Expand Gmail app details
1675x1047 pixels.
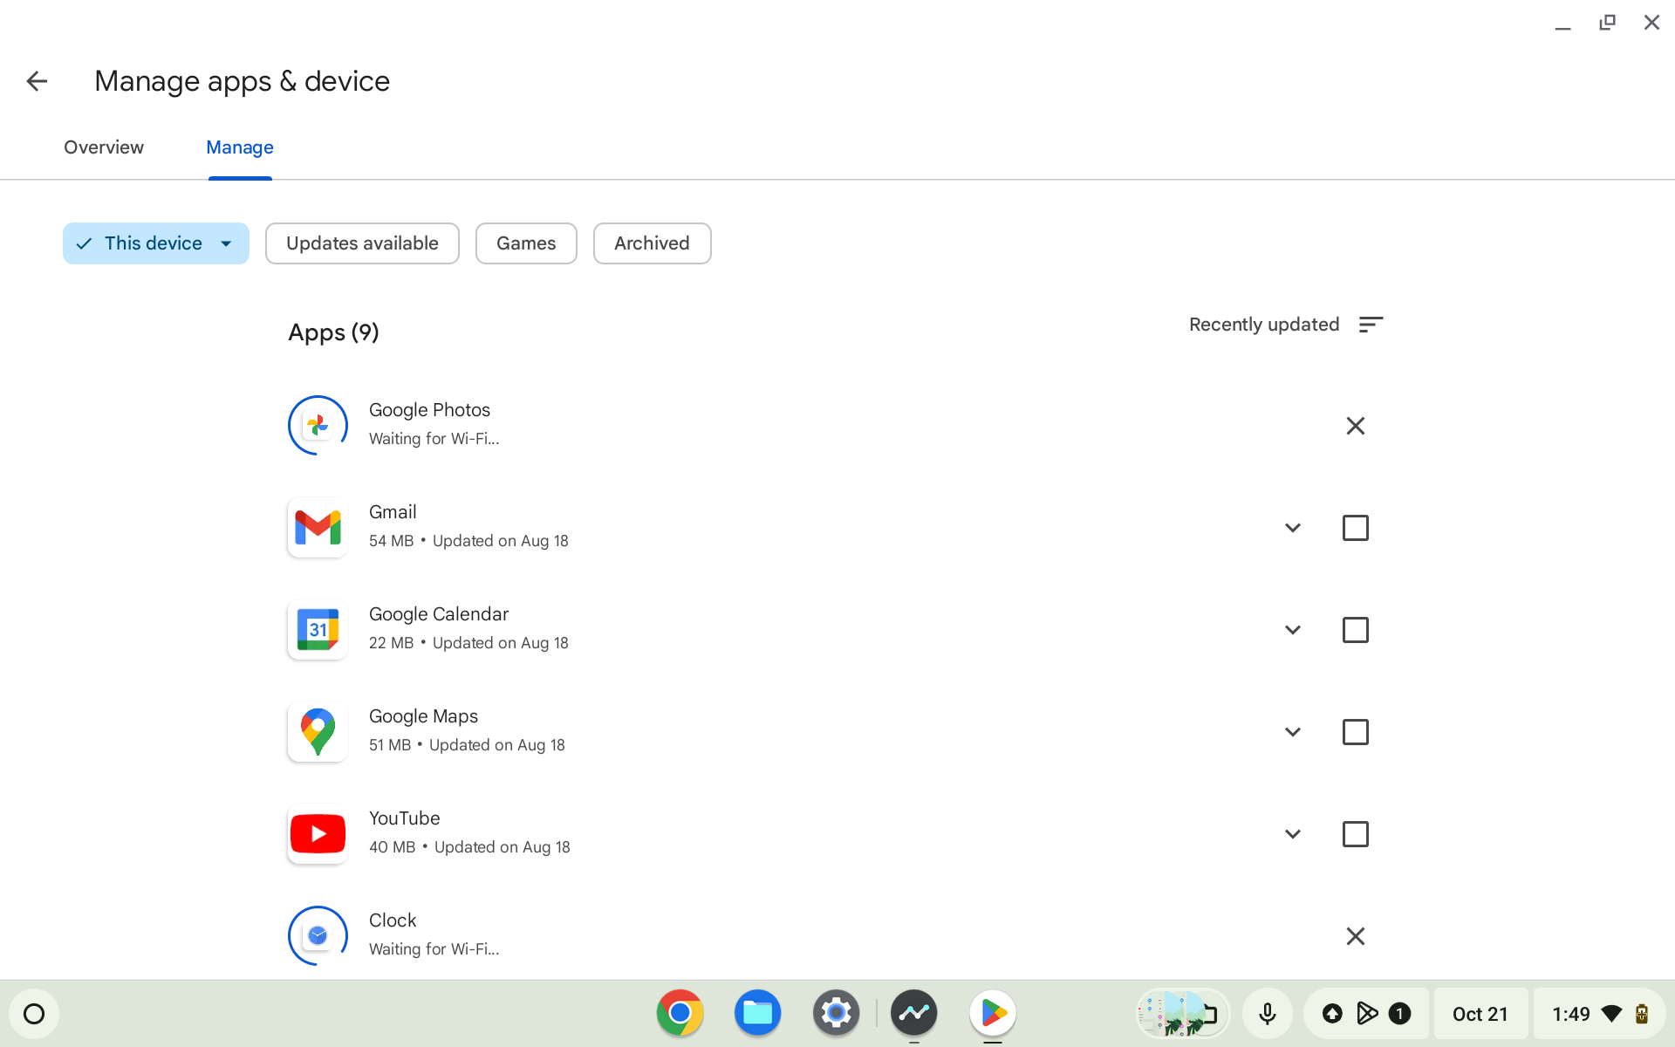tap(1293, 527)
